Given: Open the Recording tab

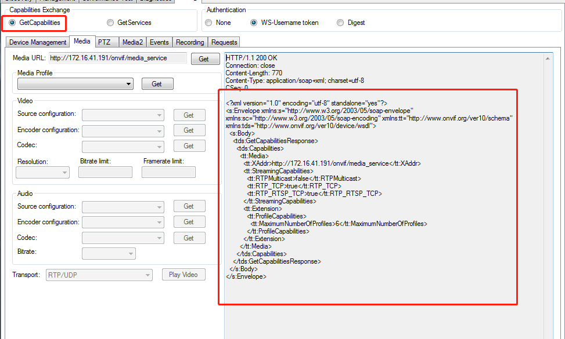Looking at the screenshot, I should [x=189, y=42].
